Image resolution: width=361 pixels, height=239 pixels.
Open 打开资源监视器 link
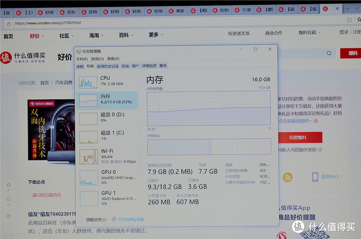(131, 219)
